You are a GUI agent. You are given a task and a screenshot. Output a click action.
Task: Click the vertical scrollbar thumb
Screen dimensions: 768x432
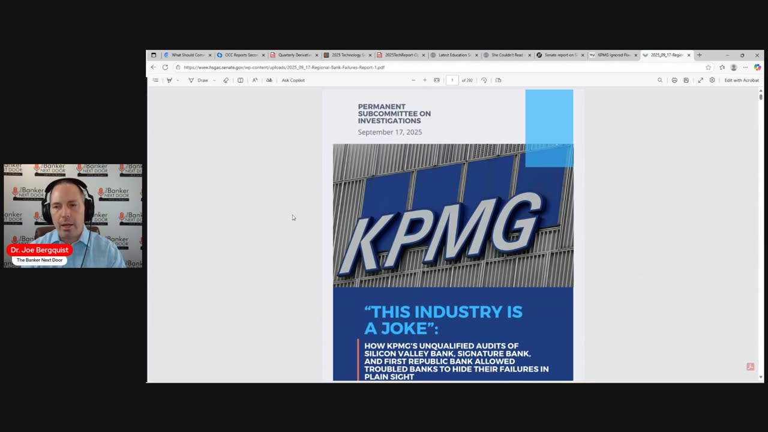point(761,96)
